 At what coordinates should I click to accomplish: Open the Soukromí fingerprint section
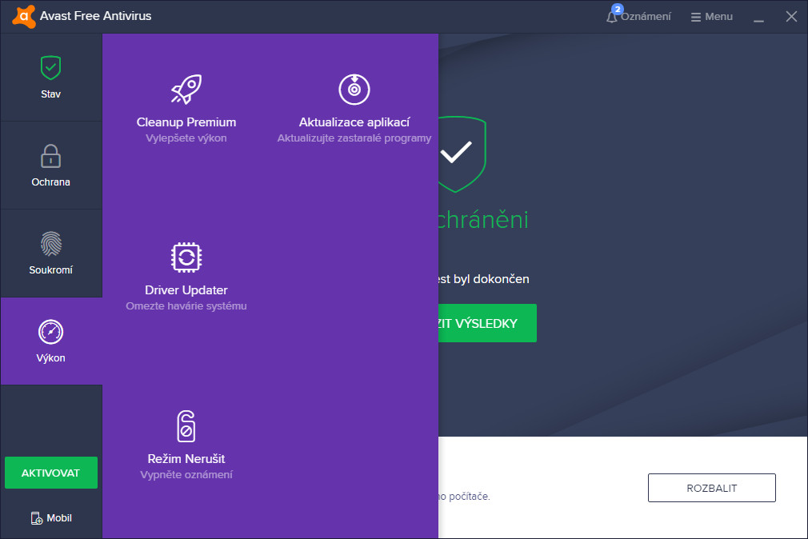[51, 254]
